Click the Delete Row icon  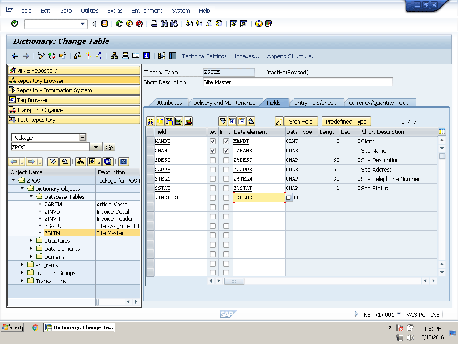point(188,121)
